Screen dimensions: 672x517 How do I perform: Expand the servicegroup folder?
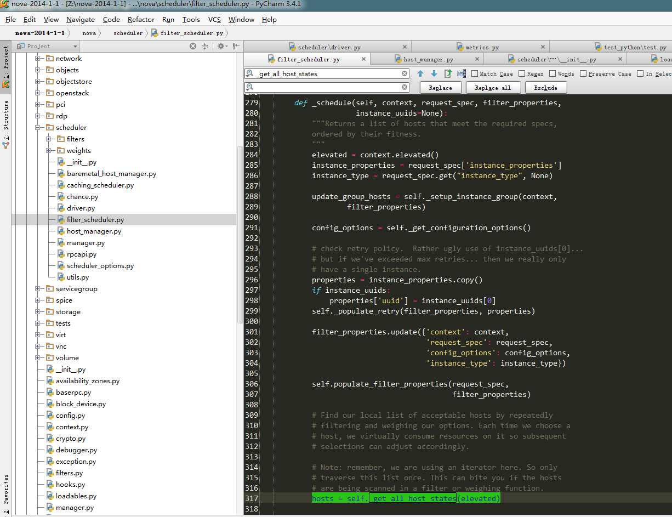[x=38, y=289]
